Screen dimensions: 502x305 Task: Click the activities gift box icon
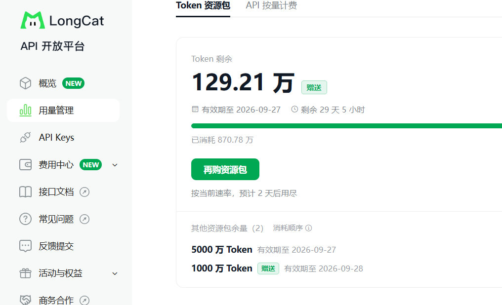tap(25, 273)
